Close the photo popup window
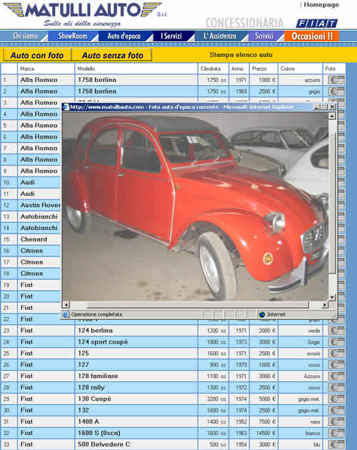 click(332, 106)
